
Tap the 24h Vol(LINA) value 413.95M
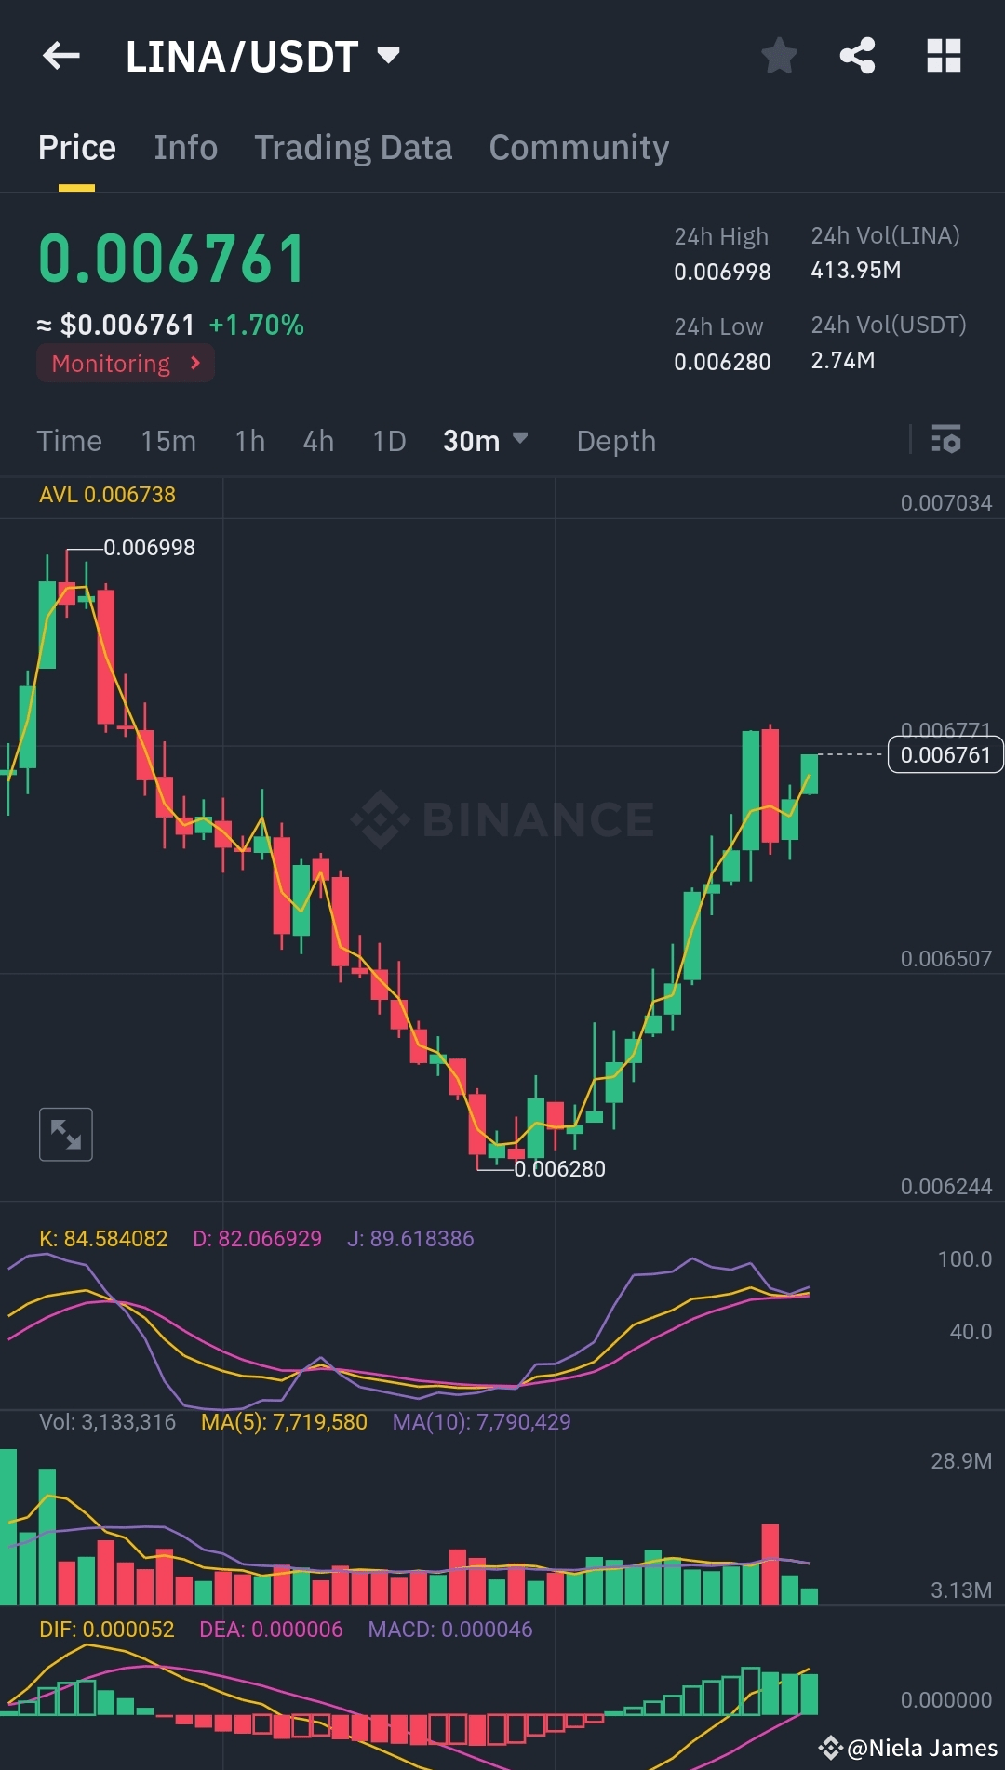pyautogui.click(x=856, y=270)
